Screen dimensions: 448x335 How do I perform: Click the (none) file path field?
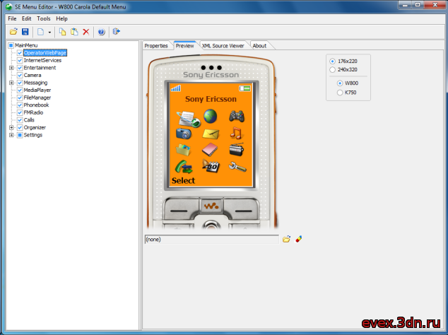[x=212, y=240]
